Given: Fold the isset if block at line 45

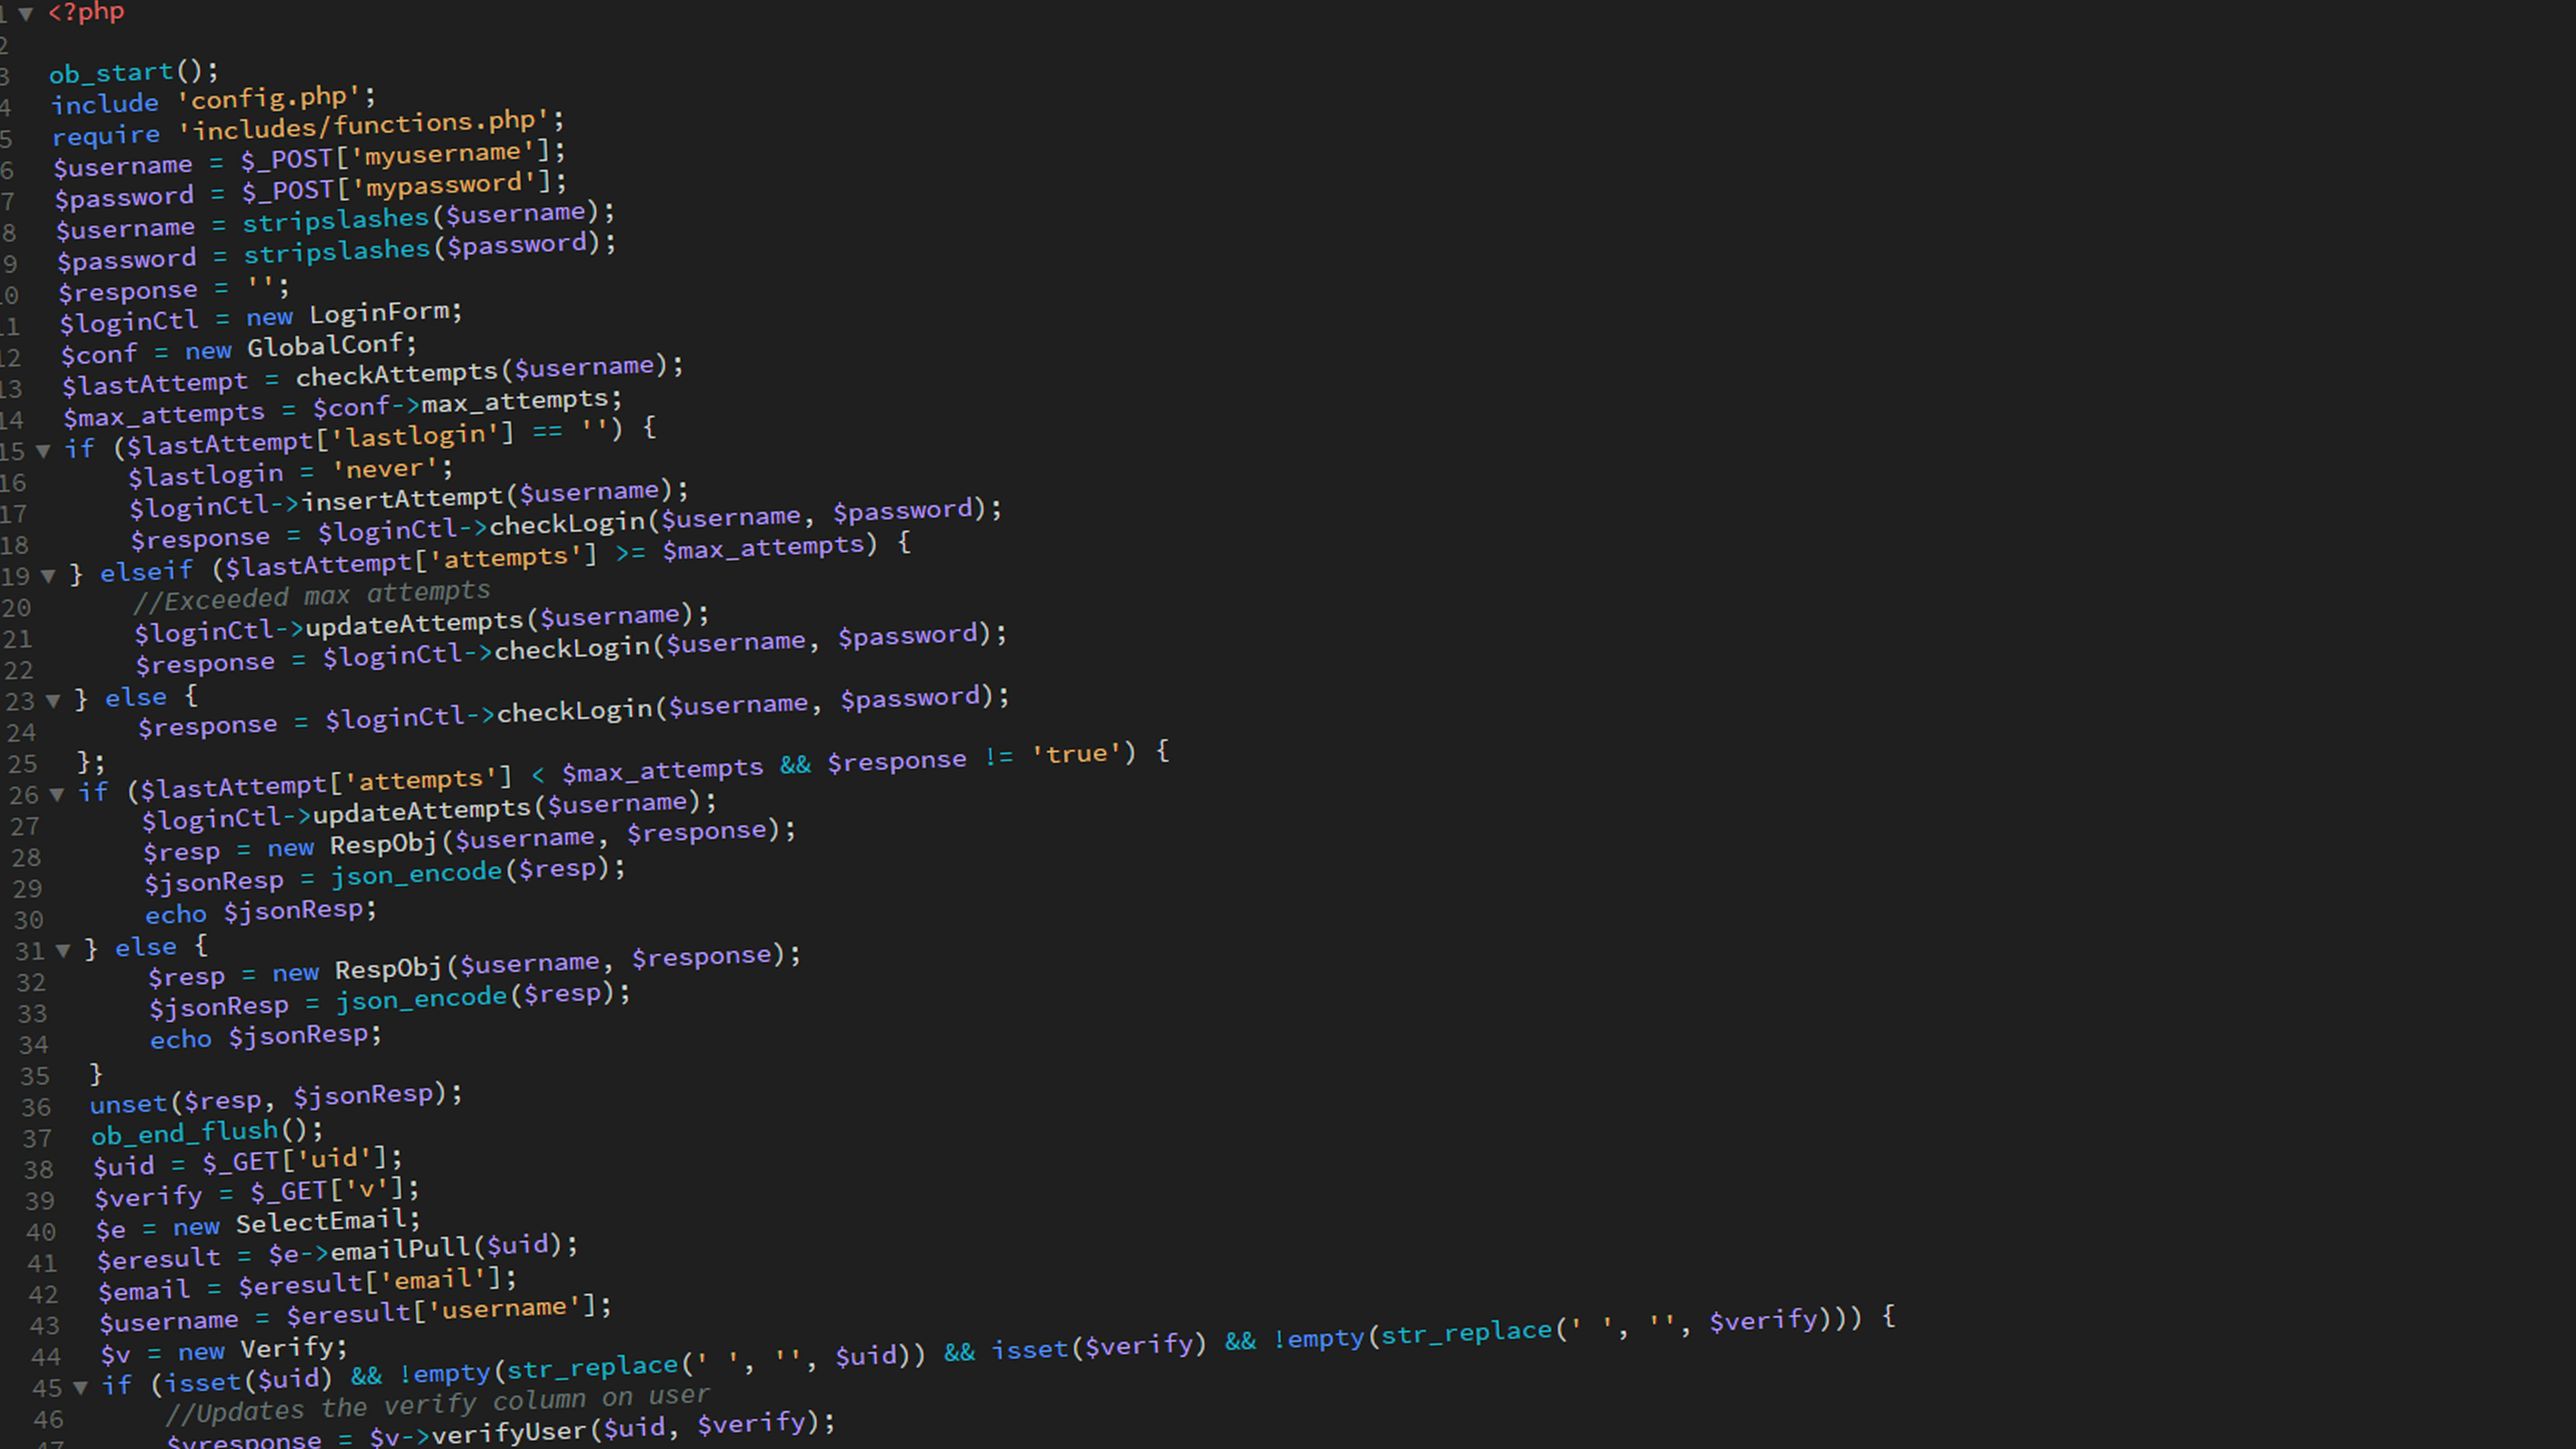Looking at the screenshot, I should [x=80, y=1387].
